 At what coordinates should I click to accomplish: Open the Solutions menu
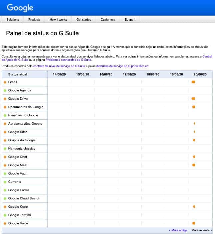[x=13, y=20]
